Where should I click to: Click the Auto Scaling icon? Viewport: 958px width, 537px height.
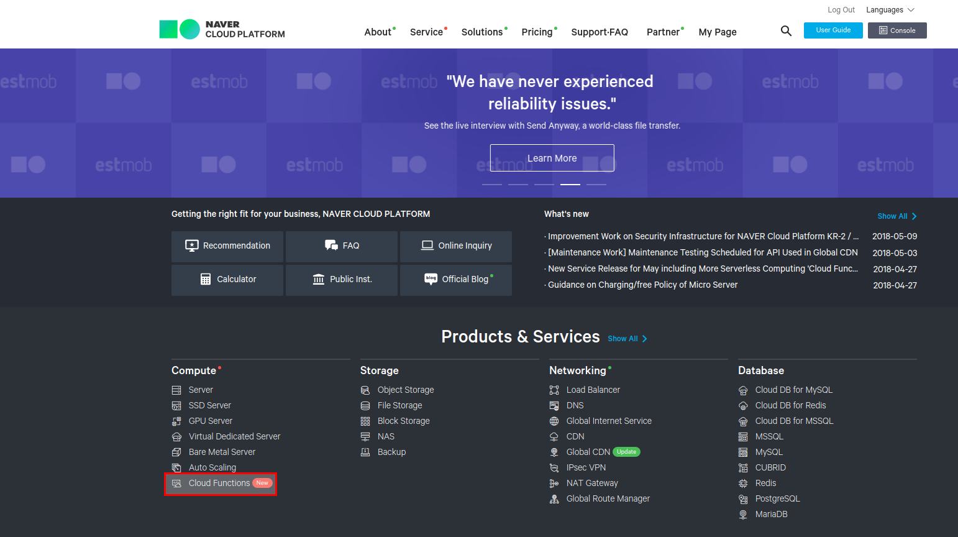point(176,467)
